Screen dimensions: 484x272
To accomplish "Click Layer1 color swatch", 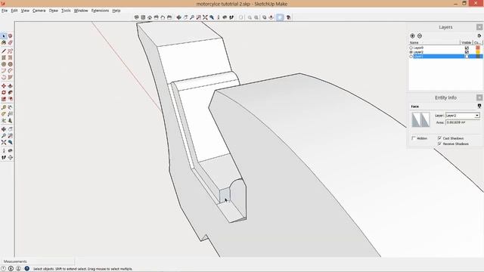I will [x=478, y=57].
